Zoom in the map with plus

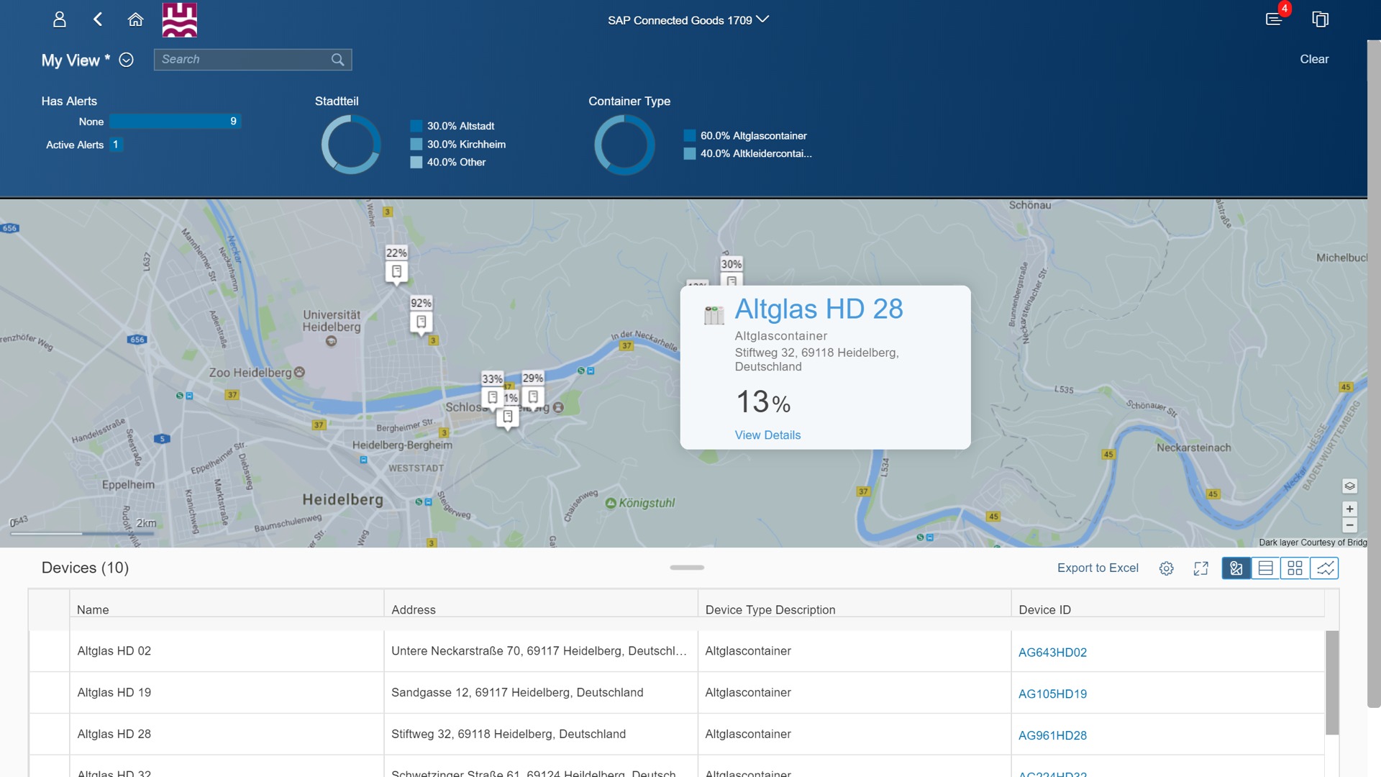pyautogui.click(x=1349, y=509)
